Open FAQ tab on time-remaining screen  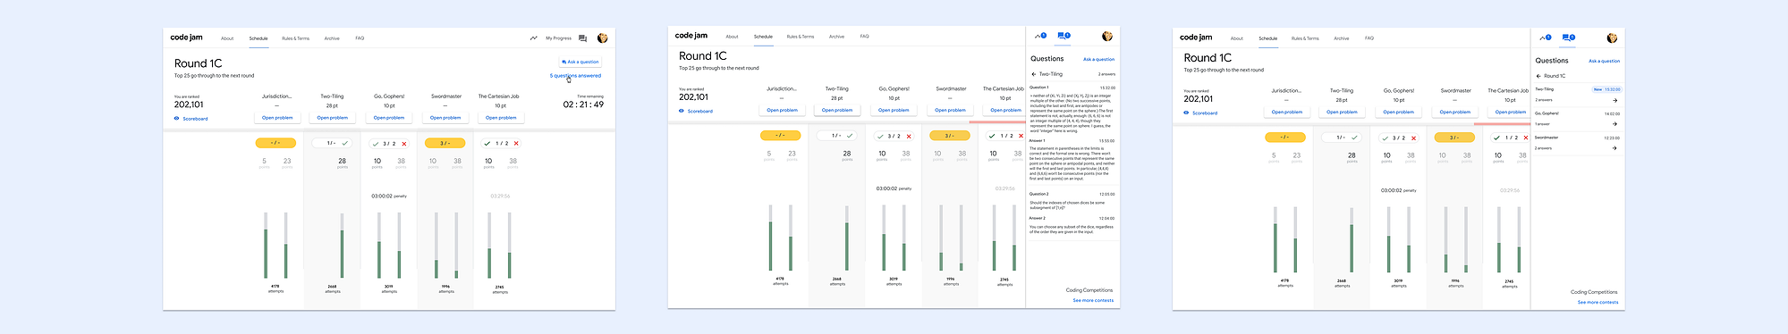coord(360,38)
